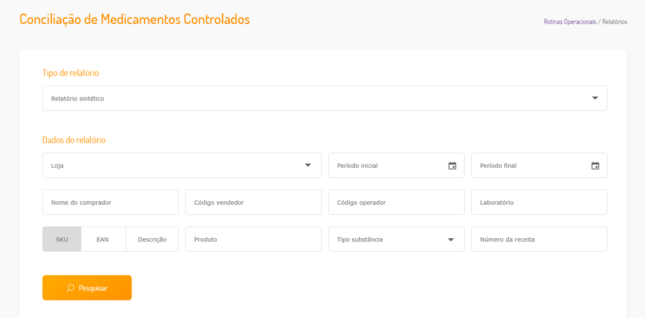Click the Código vendedor field

(x=253, y=202)
